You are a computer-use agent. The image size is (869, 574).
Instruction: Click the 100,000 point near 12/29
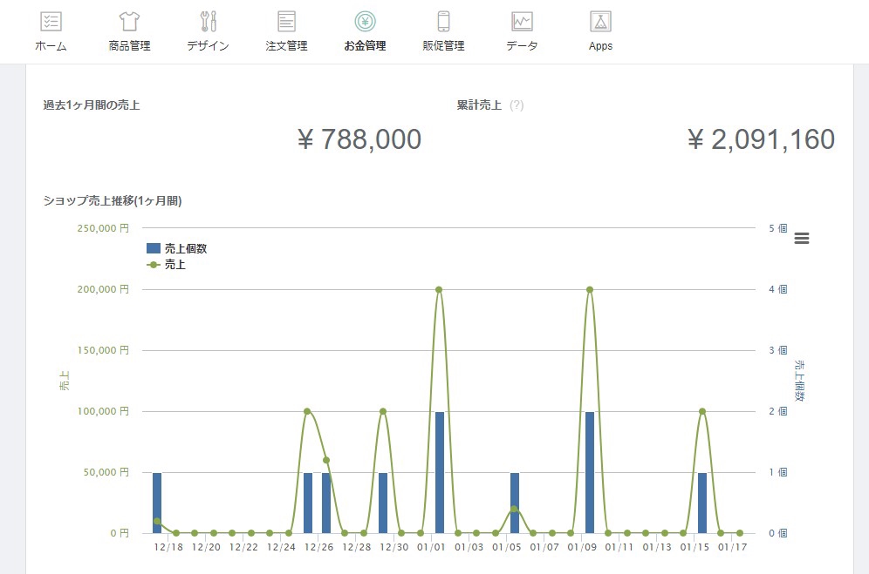coord(383,411)
